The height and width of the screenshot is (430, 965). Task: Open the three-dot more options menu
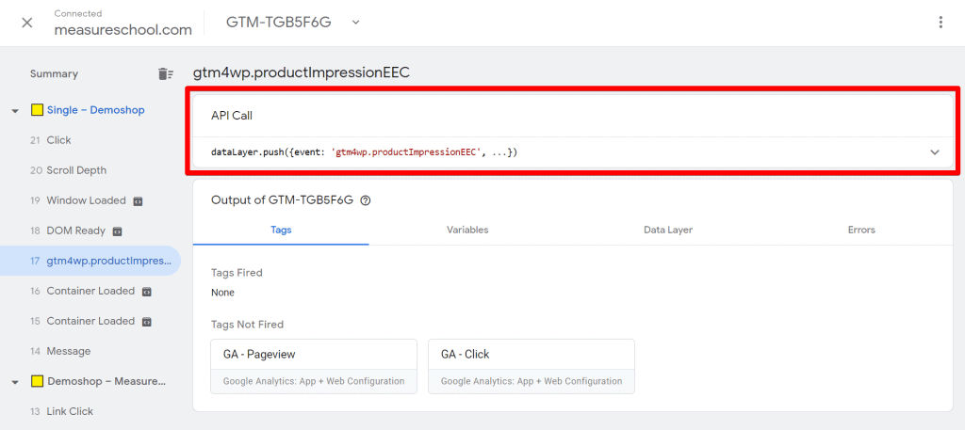click(940, 23)
